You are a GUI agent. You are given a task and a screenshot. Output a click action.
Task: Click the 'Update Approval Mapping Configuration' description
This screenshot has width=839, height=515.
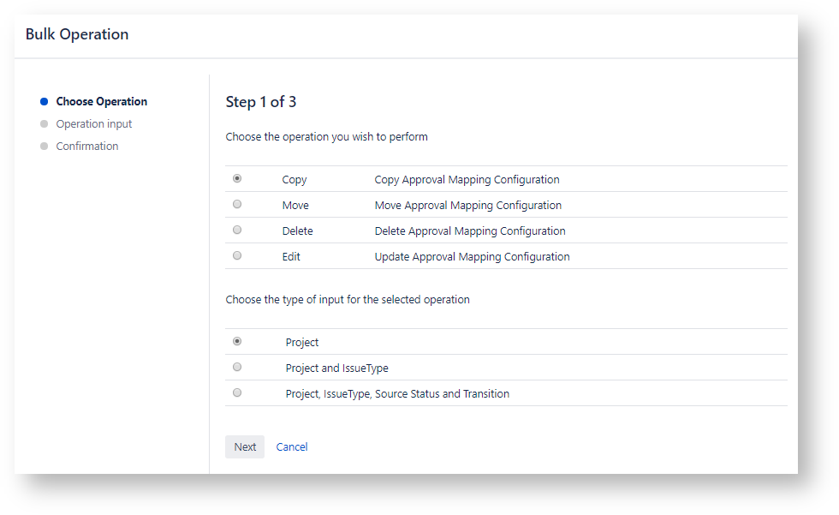[472, 256]
